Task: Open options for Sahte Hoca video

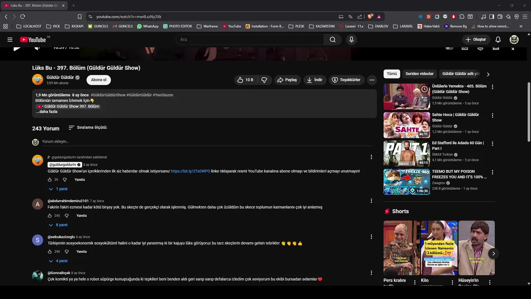Action: pos(492,115)
